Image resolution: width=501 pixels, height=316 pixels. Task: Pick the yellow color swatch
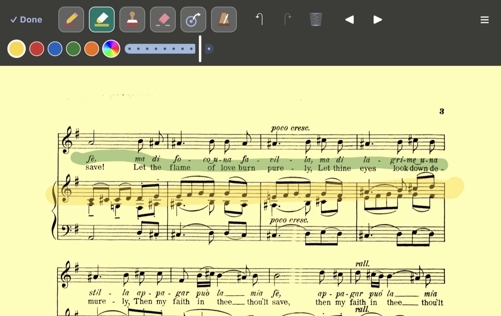17,49
